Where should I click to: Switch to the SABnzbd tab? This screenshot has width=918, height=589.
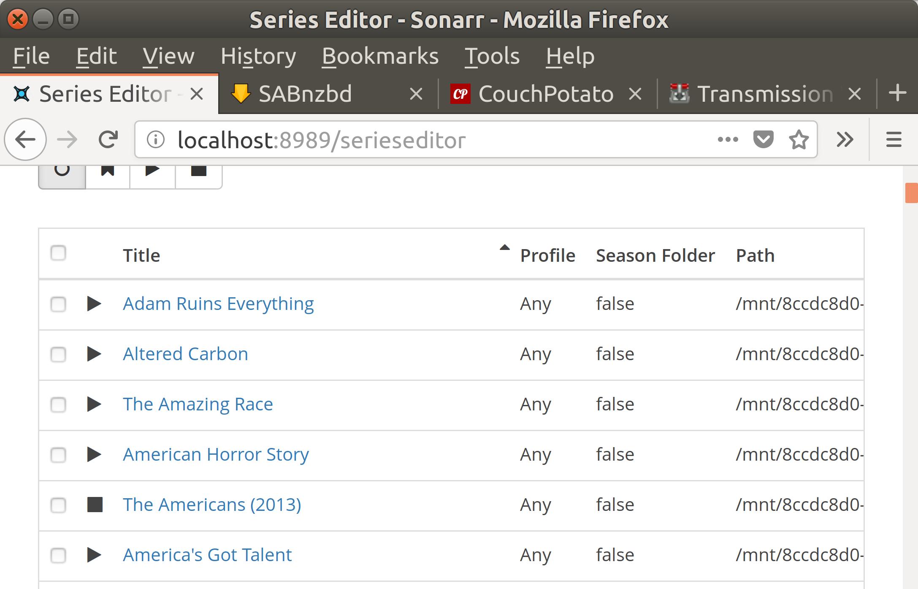pyautogui.click(x=328, y=94)
